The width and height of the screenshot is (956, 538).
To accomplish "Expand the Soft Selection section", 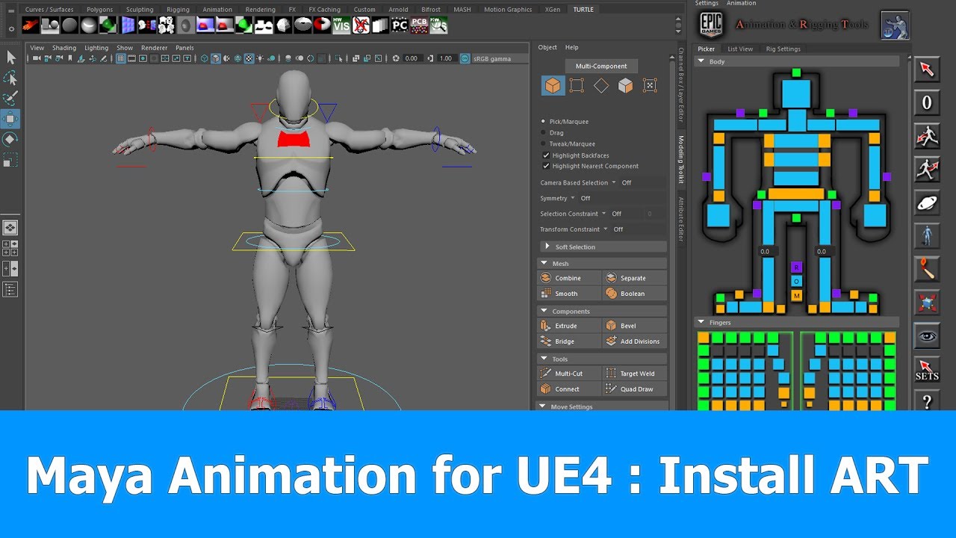I will pyautogui.click(x=602, y=247).
